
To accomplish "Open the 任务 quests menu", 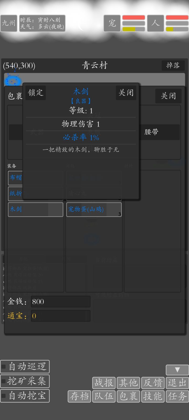I will click(x=177, y=396).
